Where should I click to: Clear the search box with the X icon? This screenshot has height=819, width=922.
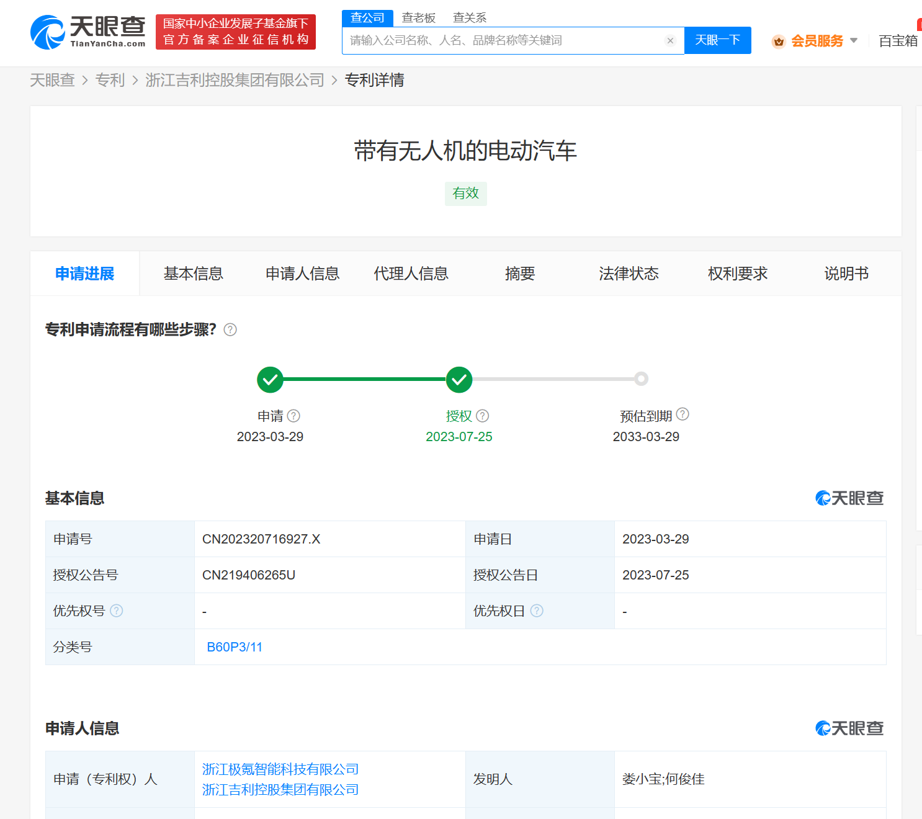670,41
